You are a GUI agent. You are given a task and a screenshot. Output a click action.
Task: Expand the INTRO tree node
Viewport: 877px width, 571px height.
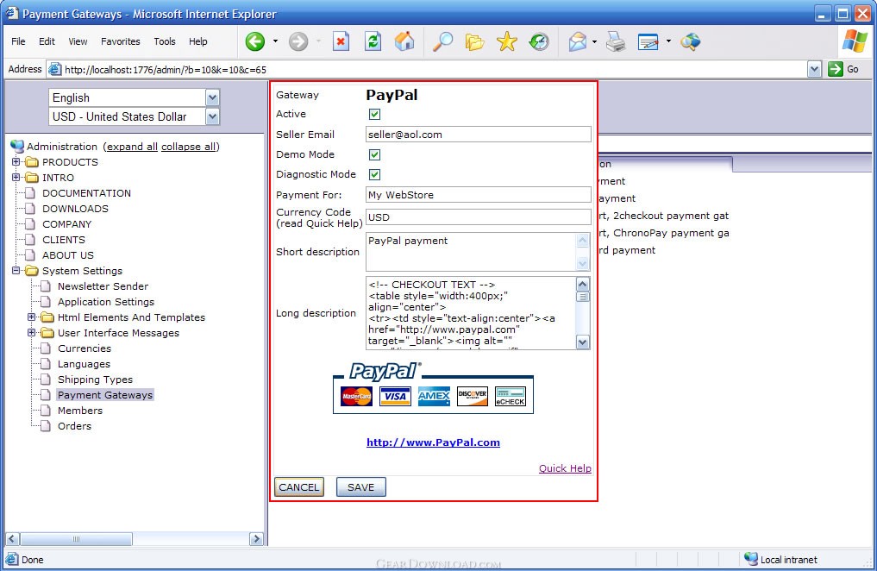tap(16, 178)
